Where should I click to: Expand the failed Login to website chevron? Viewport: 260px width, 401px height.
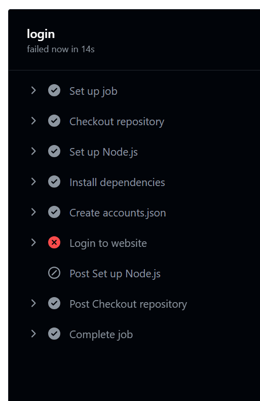[x=33, y=242]
